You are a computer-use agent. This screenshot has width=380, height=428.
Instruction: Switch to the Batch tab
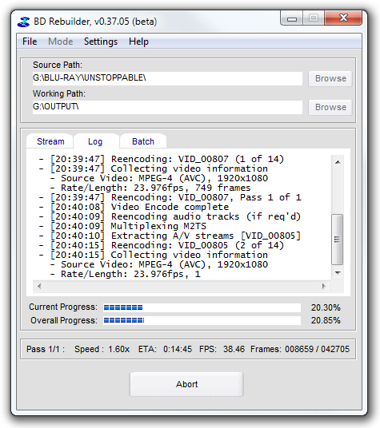(x=143, y=141)
